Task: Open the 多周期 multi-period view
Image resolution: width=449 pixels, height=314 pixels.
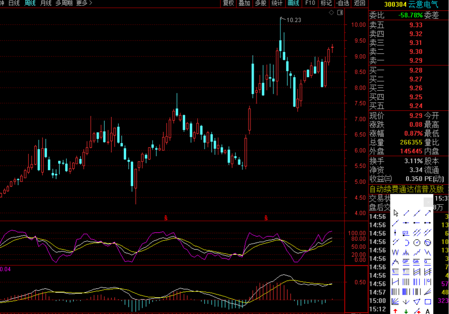Action: pos(64,3)
